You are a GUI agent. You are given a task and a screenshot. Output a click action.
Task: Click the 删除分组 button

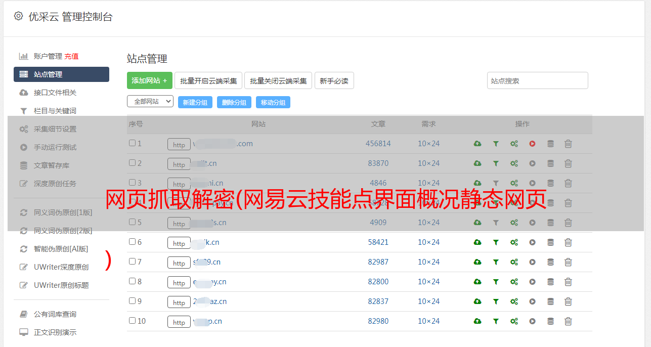tap(234, 102)
